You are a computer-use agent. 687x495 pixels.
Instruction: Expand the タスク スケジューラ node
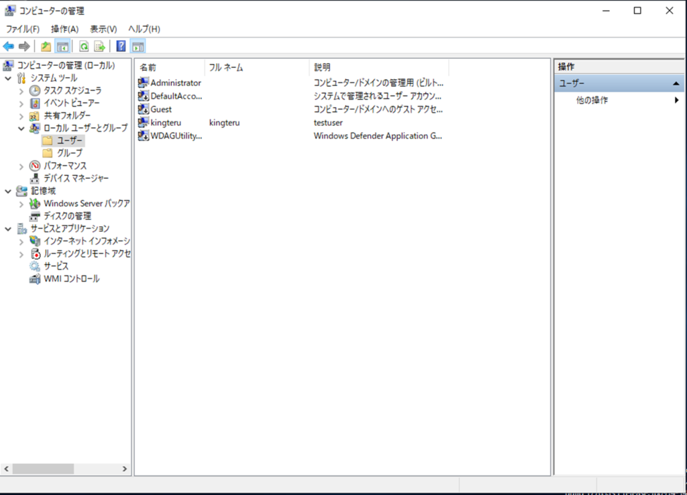(21, 91)
